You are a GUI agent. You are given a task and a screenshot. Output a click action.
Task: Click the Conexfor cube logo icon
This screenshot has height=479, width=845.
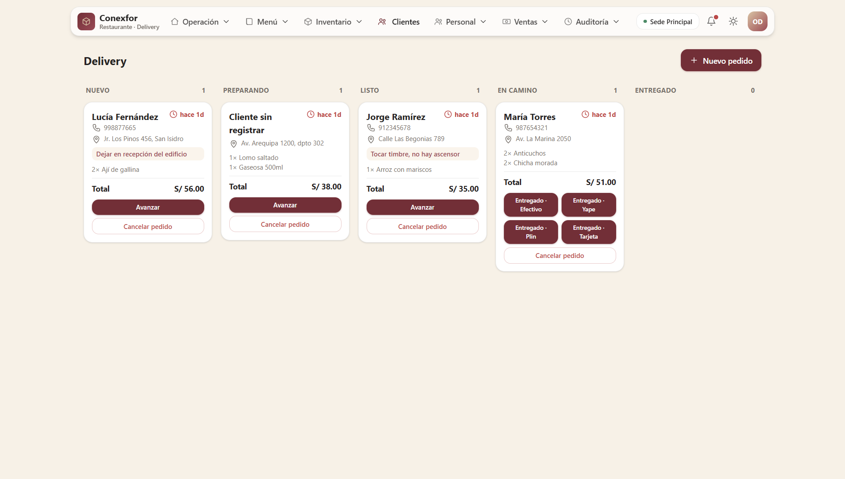(x=86, y=22)
